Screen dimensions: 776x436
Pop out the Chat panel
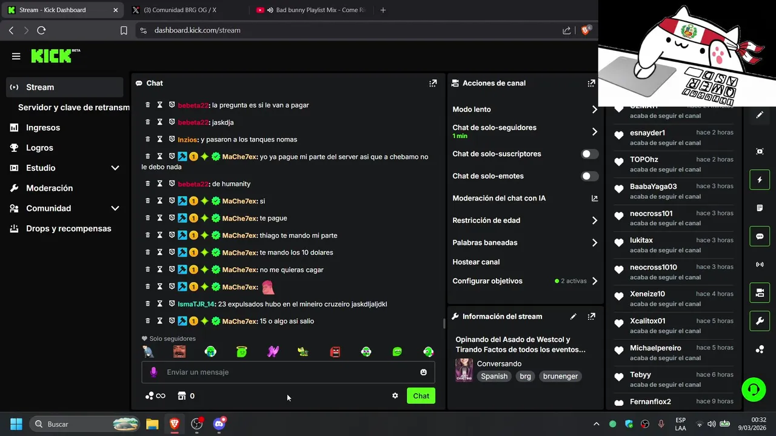pyautogui.click(x=433, y=83)
